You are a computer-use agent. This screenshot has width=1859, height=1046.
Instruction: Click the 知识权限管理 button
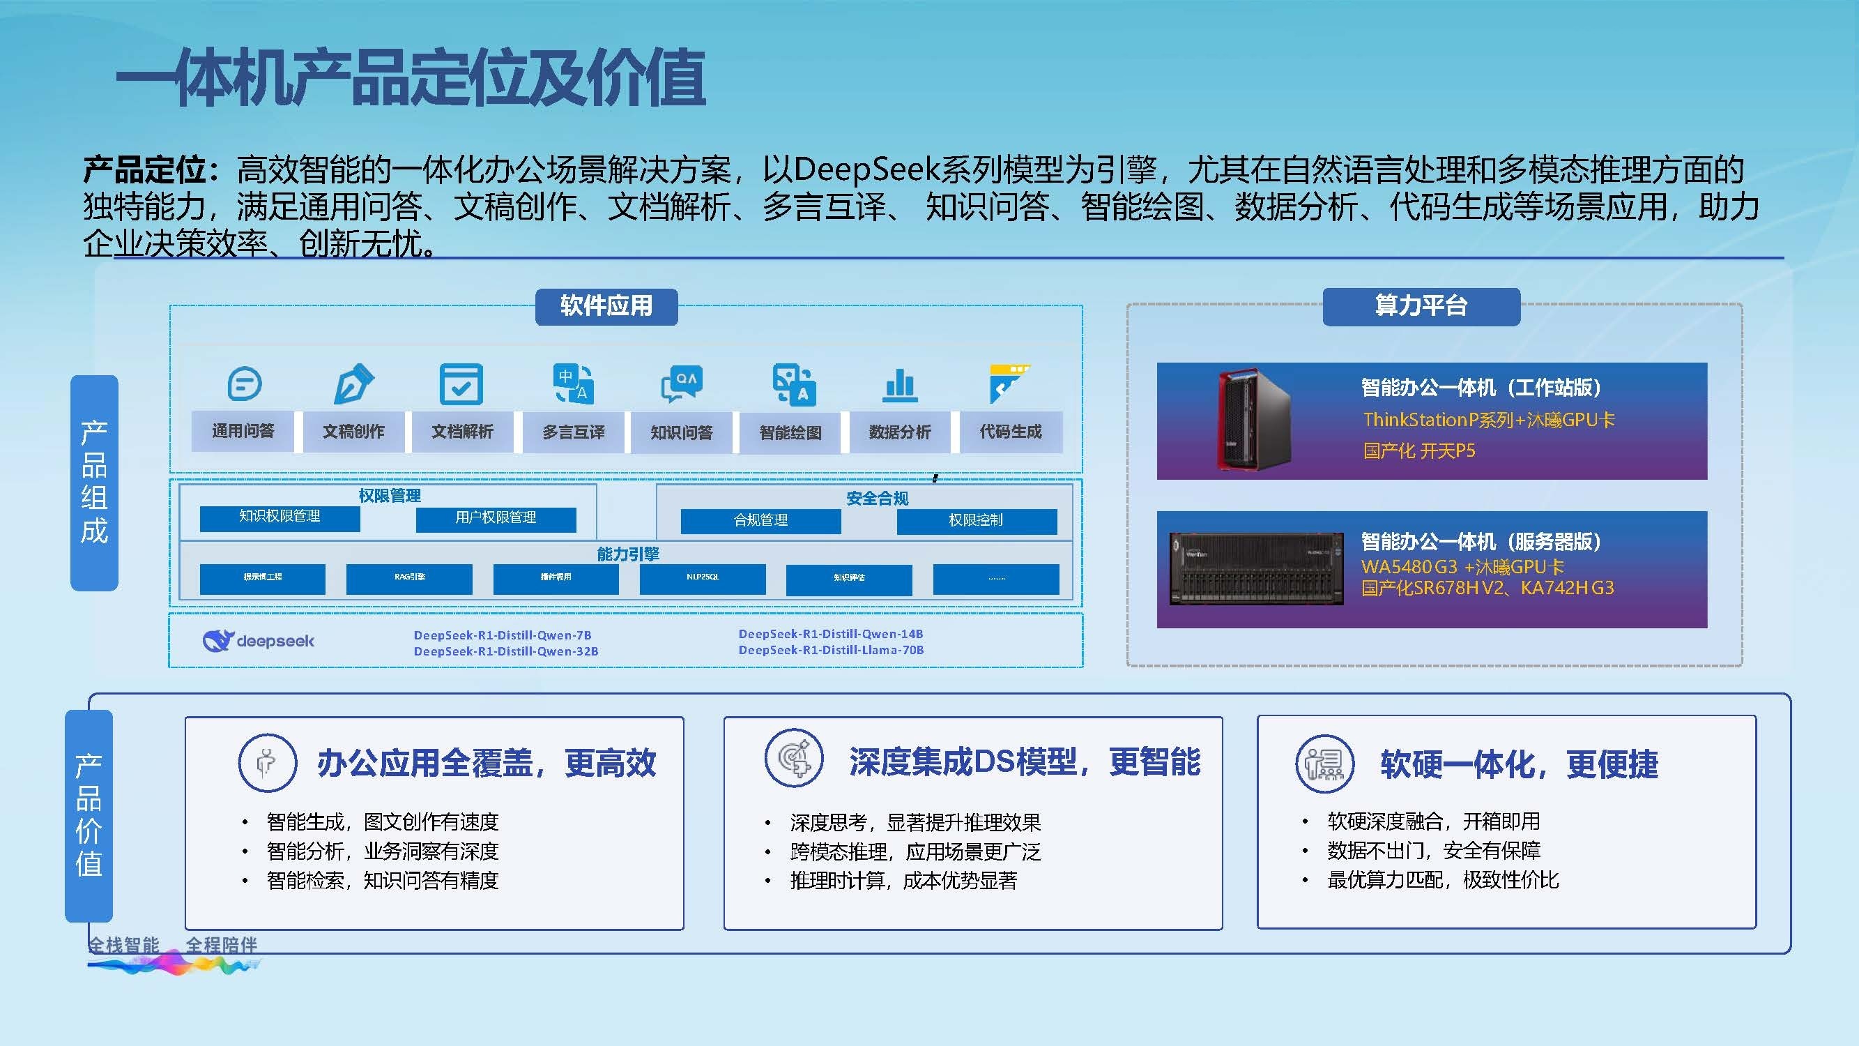(x=280, y=517)
